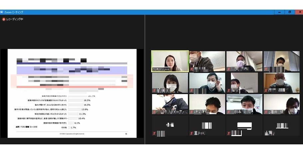This screenshot has width=303, height=150.
Task: Click the shared slide's page number 9
Action: pos(126,134)
